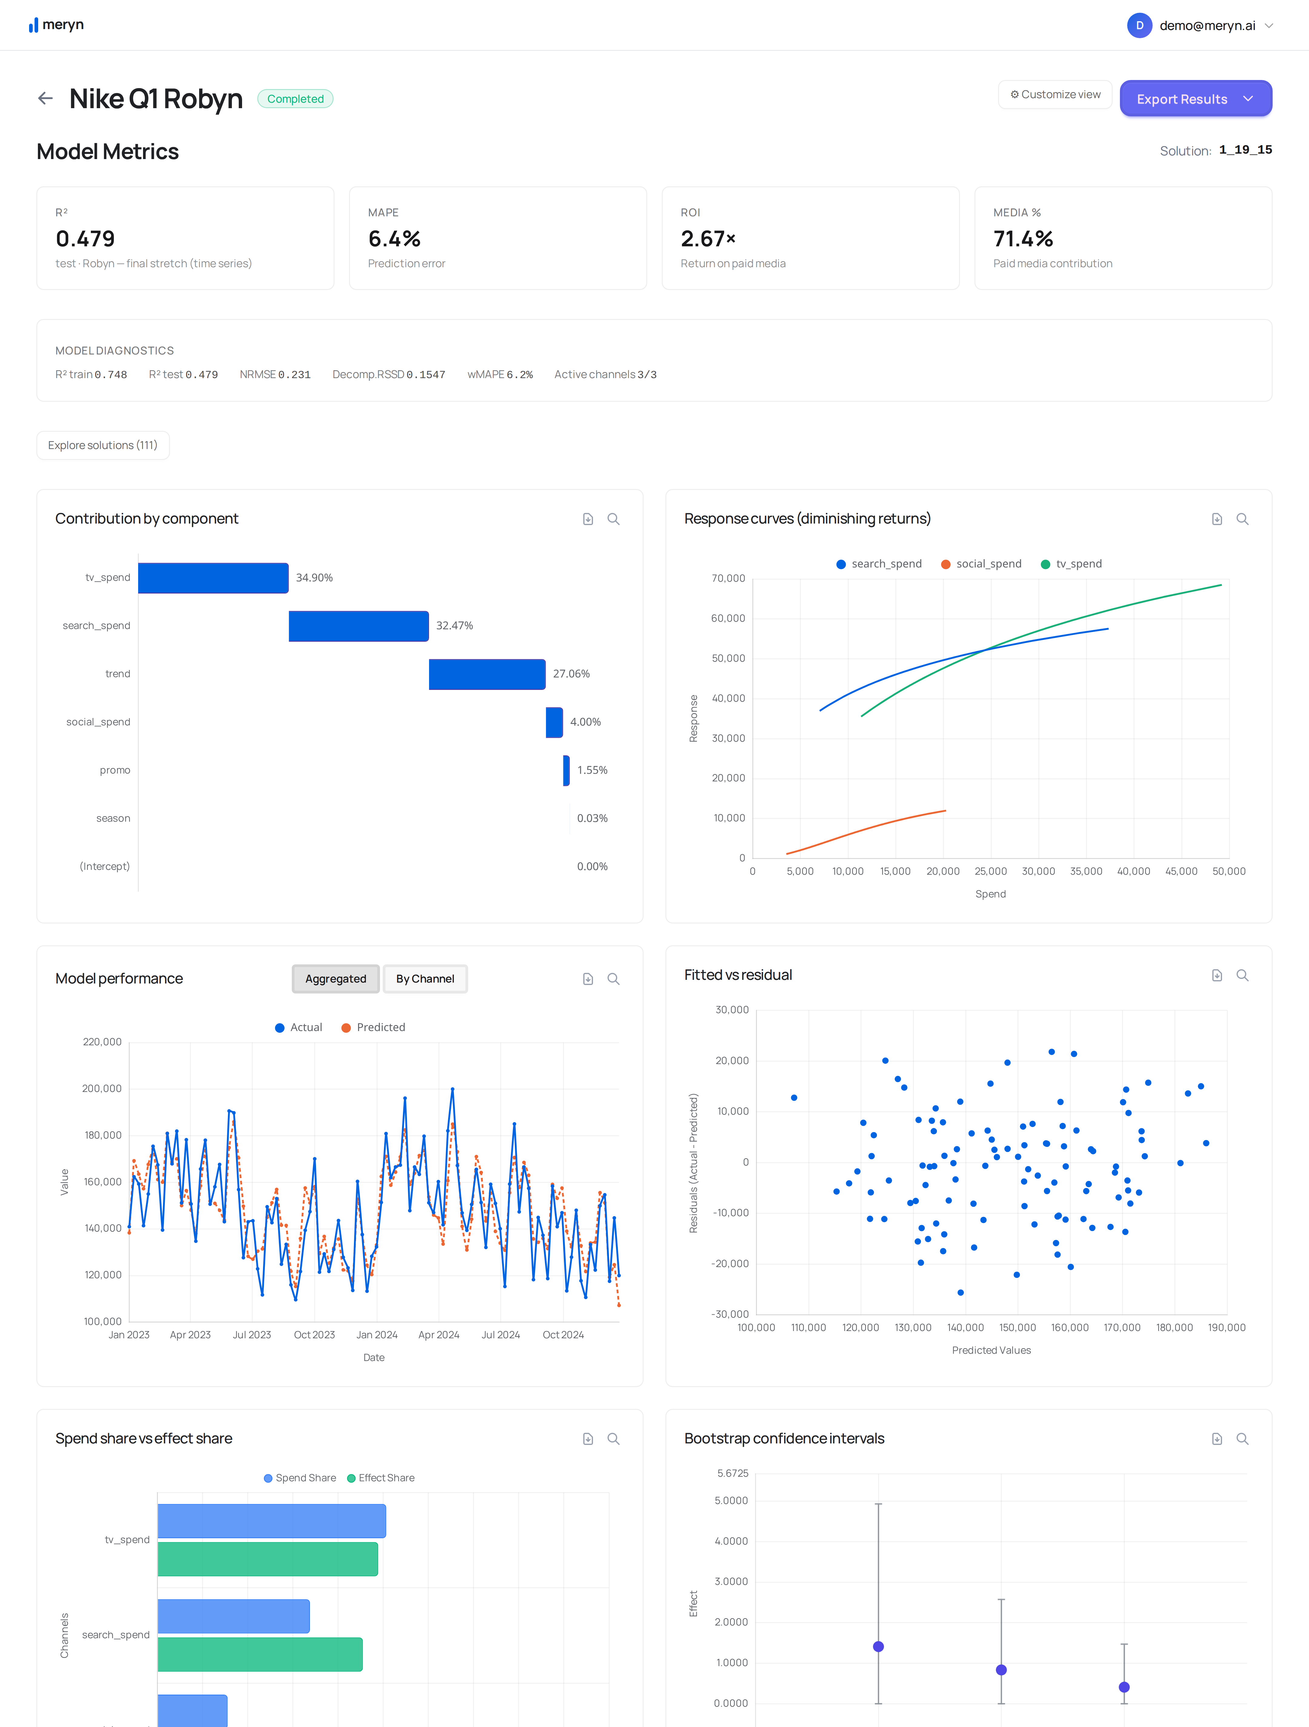Click the Active channels 3/3 diagnostic
Viewport: 1309px width, 1727px height.
[x=605, y=375]
